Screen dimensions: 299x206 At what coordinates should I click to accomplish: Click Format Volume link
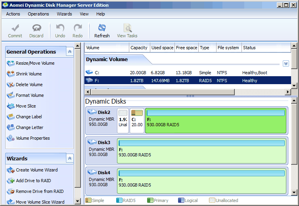pos(30,95)
